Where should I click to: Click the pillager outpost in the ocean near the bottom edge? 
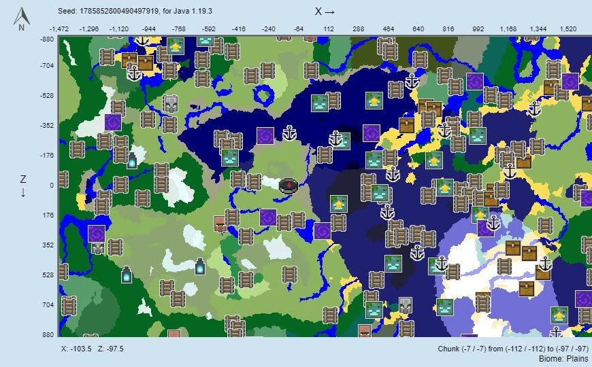[x=405, y=304]
